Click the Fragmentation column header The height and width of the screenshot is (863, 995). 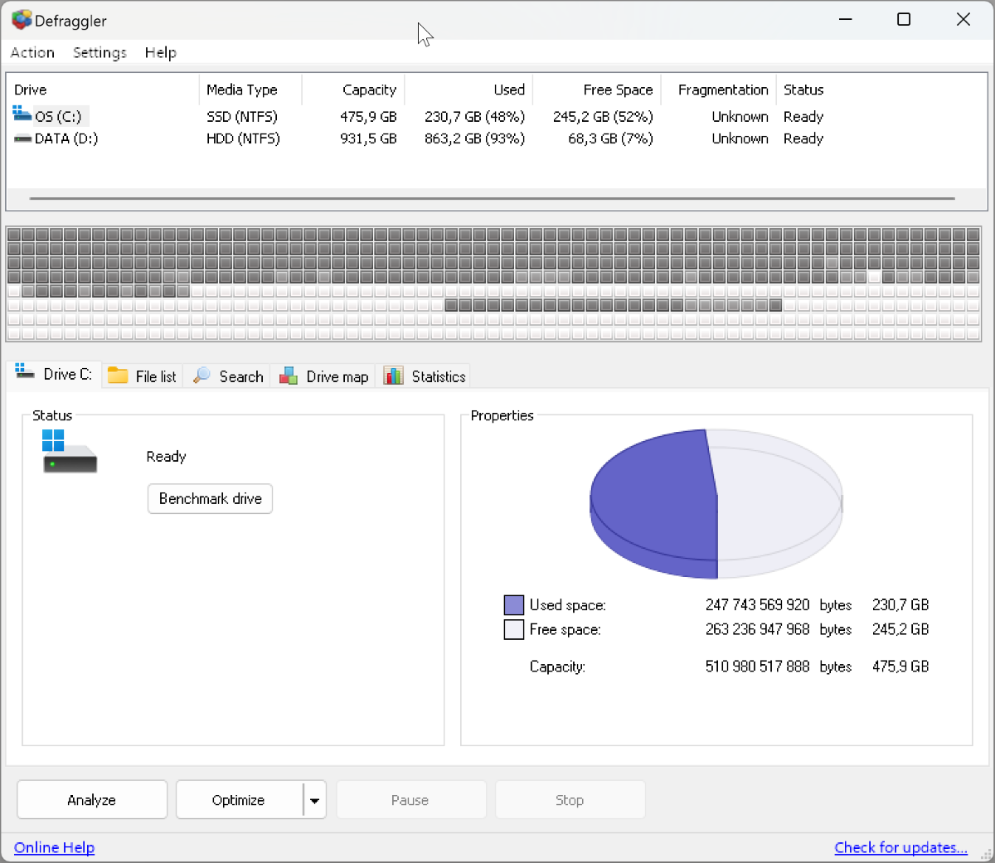[718, 90]
